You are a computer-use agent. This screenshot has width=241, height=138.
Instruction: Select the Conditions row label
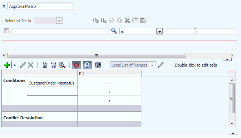15,80
